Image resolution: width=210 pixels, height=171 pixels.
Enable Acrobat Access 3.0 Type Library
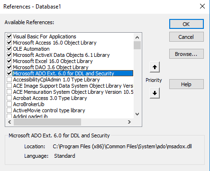9,98
